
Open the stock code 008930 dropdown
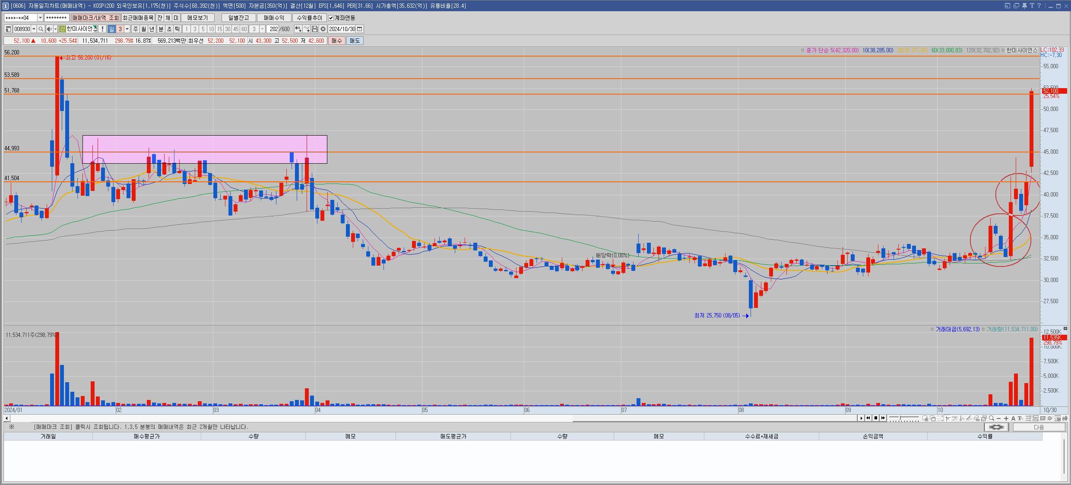pos(34,29)
